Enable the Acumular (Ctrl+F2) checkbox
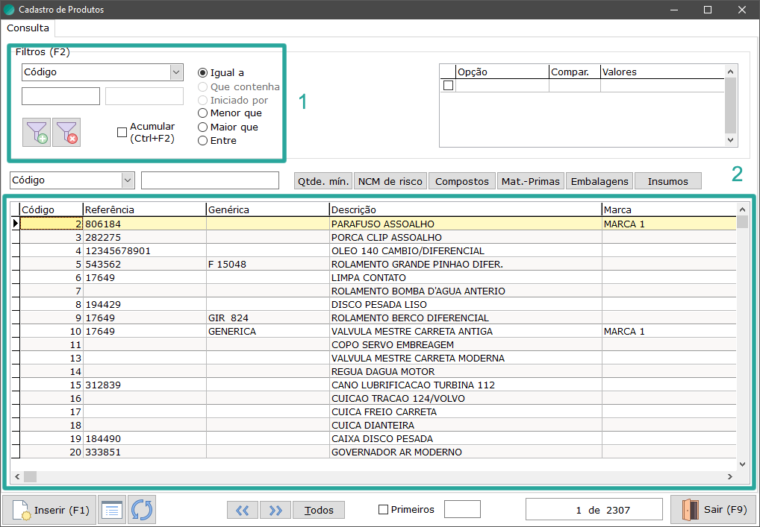The image size is (760, 527). [122, 133]
